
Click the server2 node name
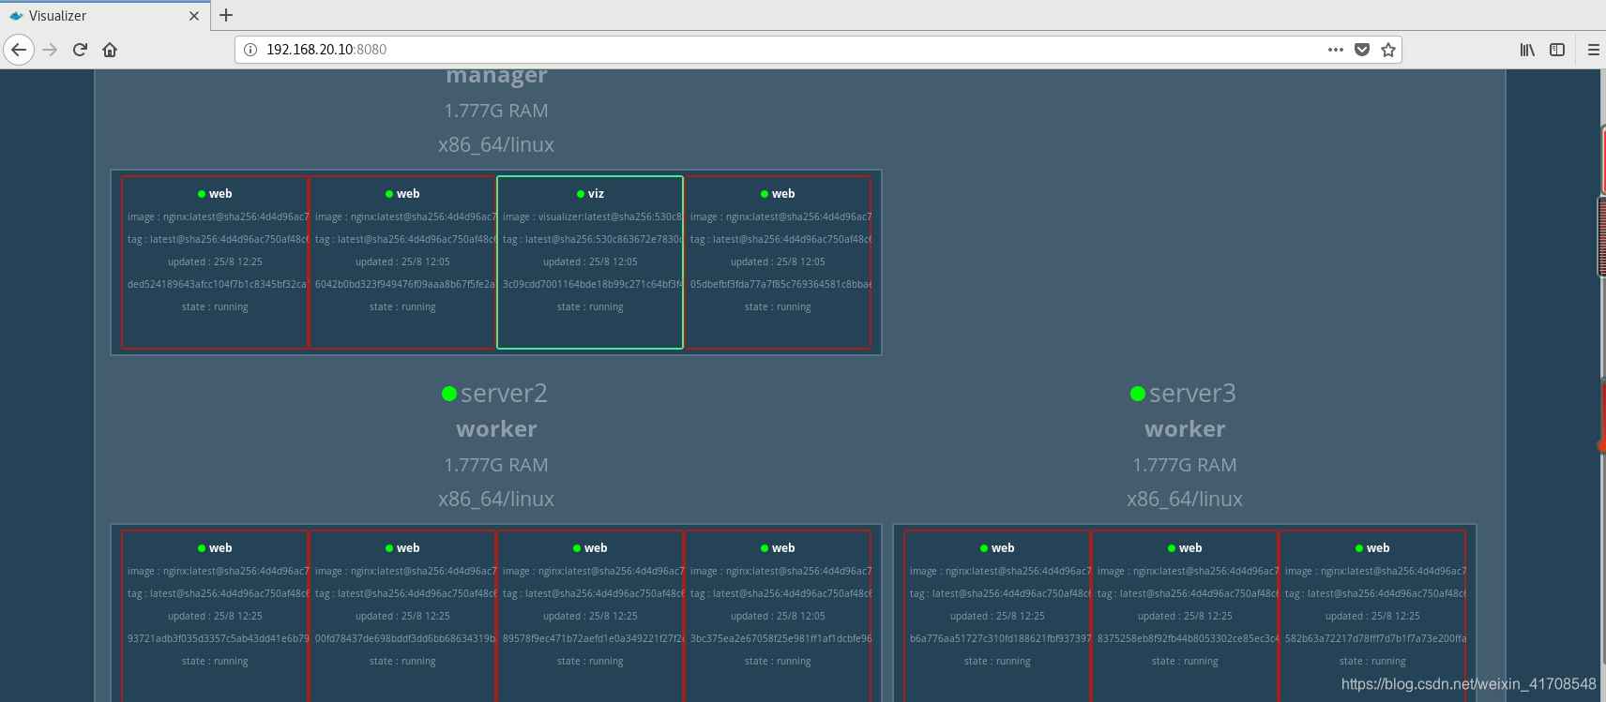(x=504, y=394)
